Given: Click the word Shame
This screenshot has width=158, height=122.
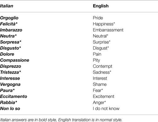Looking at the screenshot, I should pyautogui.click(x=100, y=84).
